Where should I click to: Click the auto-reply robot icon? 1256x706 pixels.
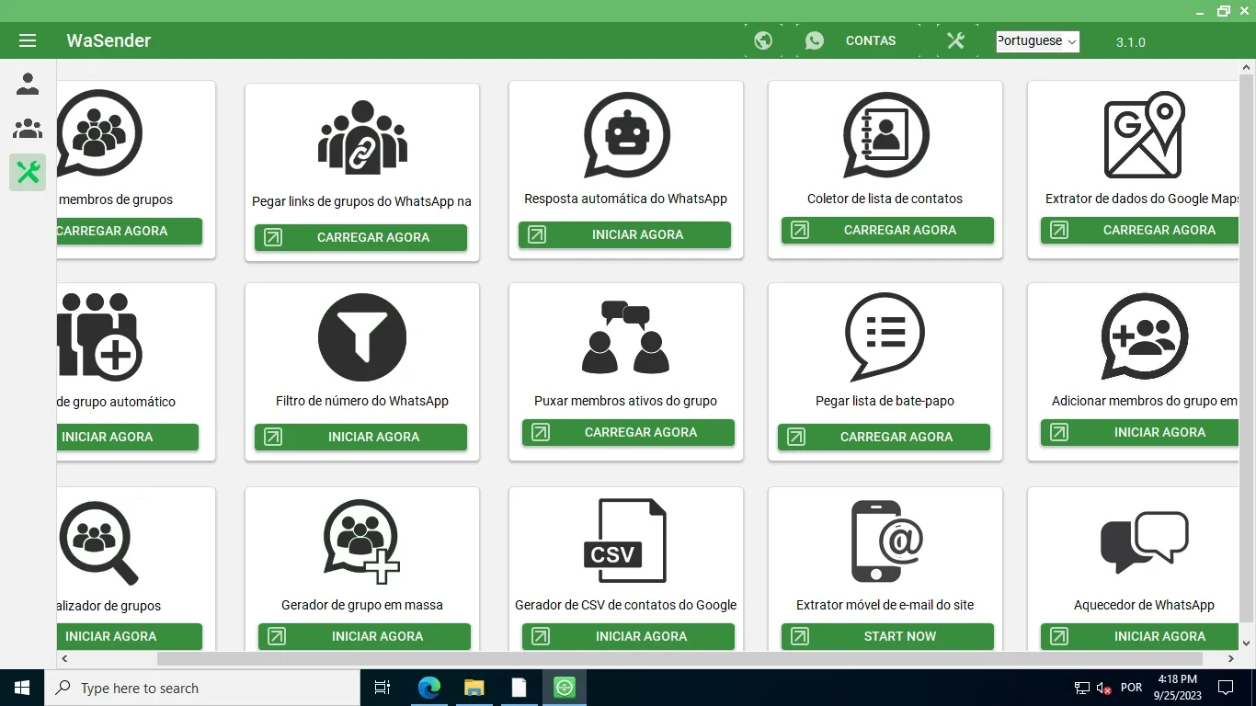pyautogui.click(x=626, y=135)
